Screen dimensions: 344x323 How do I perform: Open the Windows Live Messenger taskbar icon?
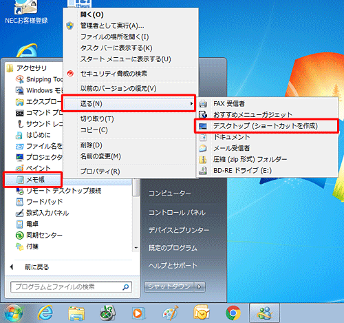(x=264, y=313)
